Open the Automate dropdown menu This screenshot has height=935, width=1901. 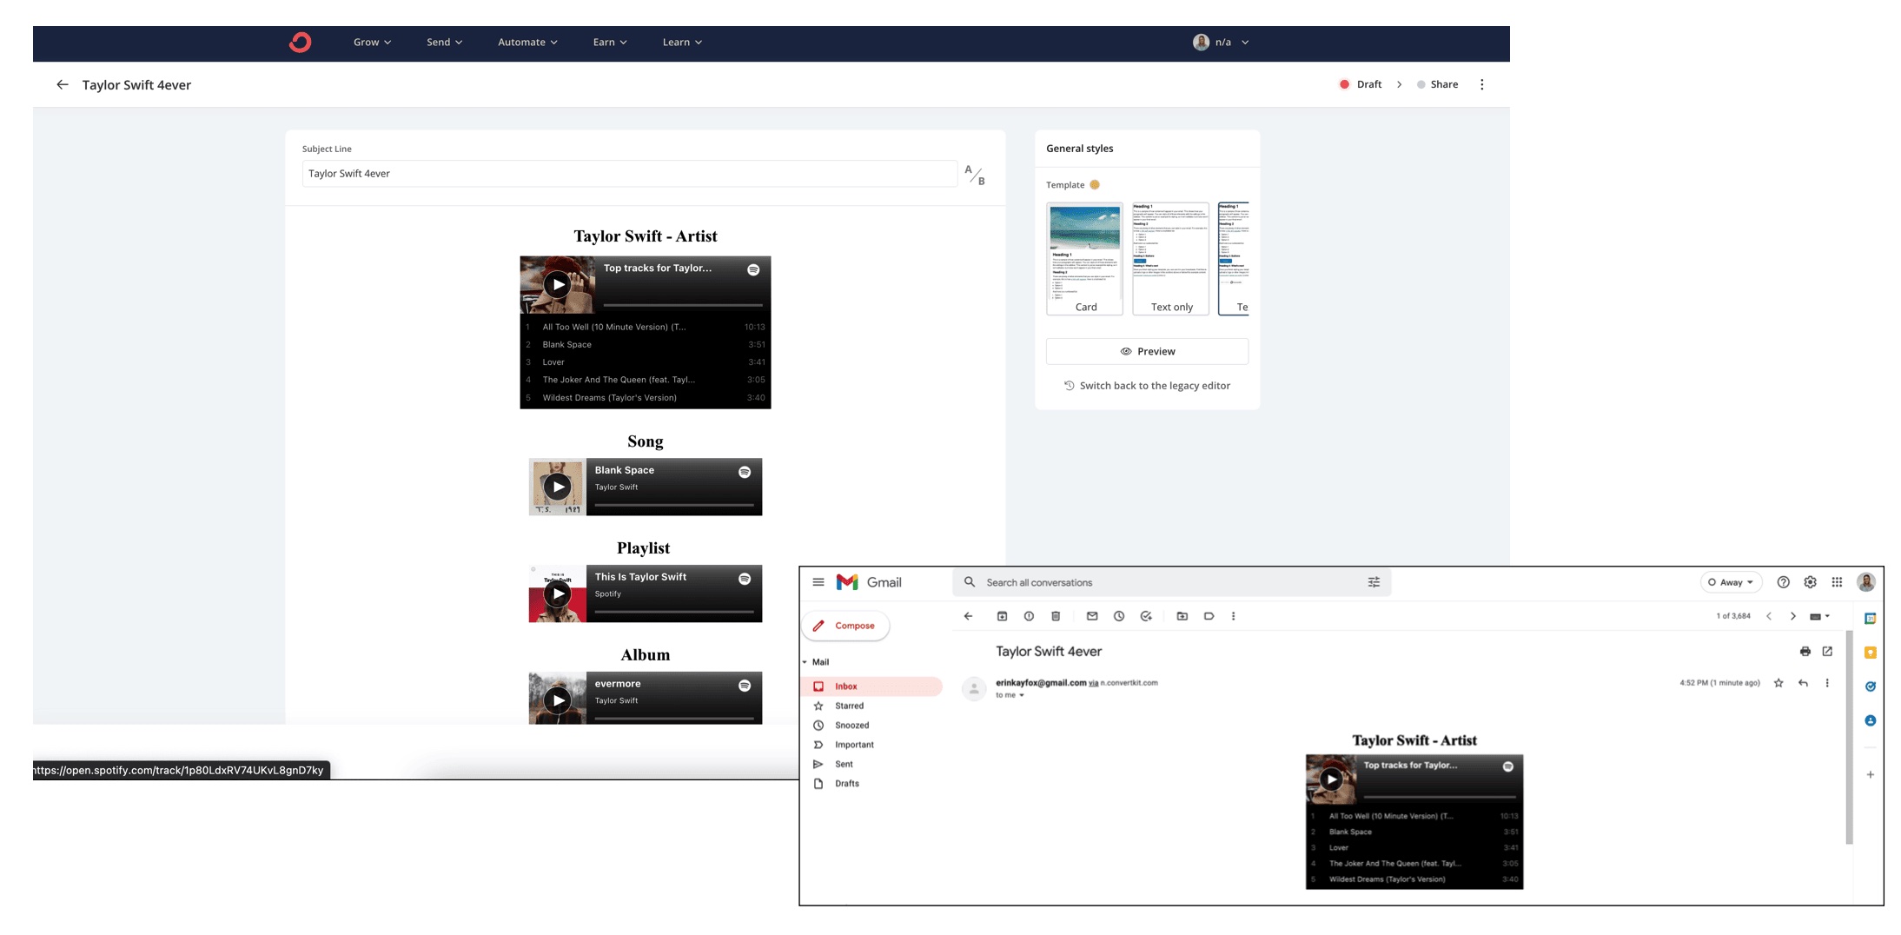[527, 42]
